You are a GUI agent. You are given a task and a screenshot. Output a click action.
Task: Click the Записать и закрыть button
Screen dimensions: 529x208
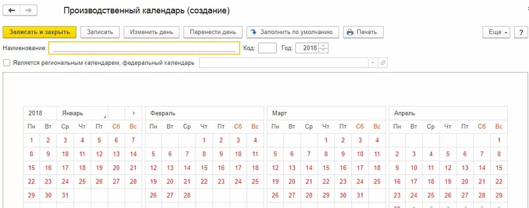40,32
